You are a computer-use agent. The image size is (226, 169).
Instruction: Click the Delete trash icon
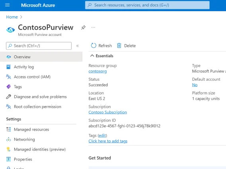point(119,45)
